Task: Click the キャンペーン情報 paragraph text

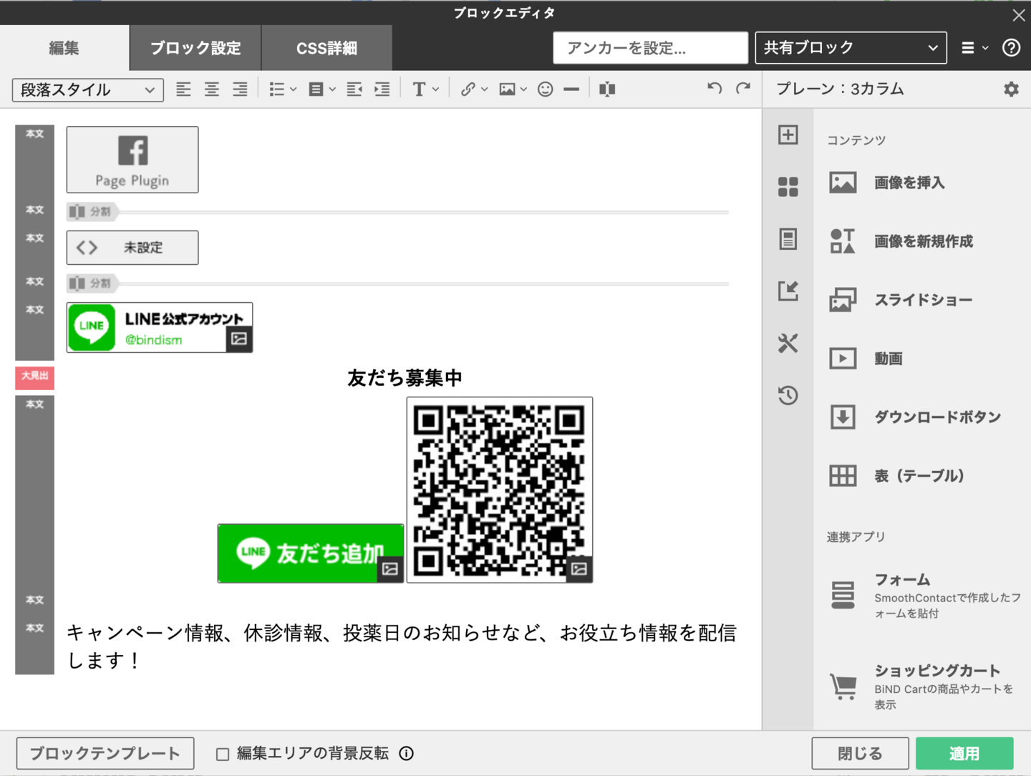Action: pos(402,646)
